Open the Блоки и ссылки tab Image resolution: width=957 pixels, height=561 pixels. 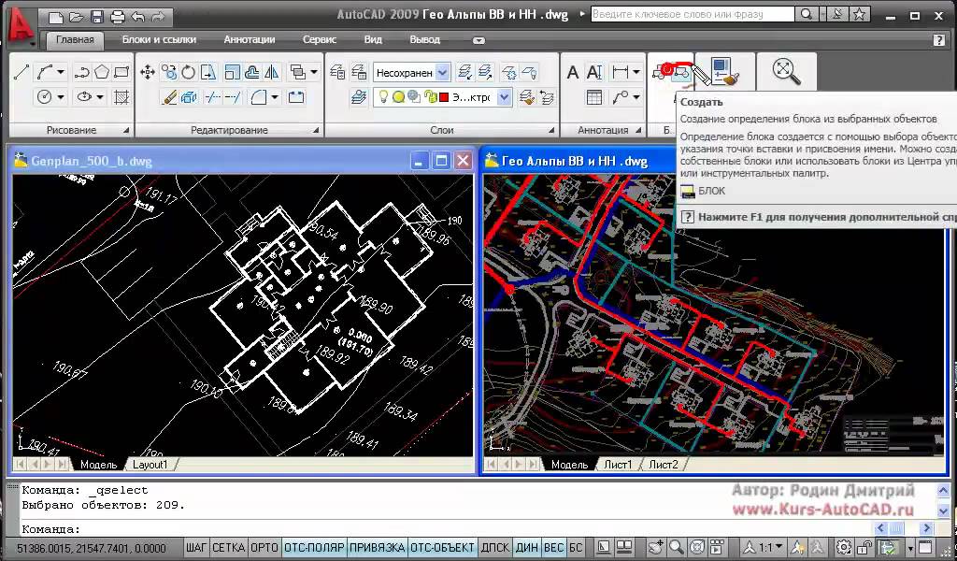click(159, 39)
